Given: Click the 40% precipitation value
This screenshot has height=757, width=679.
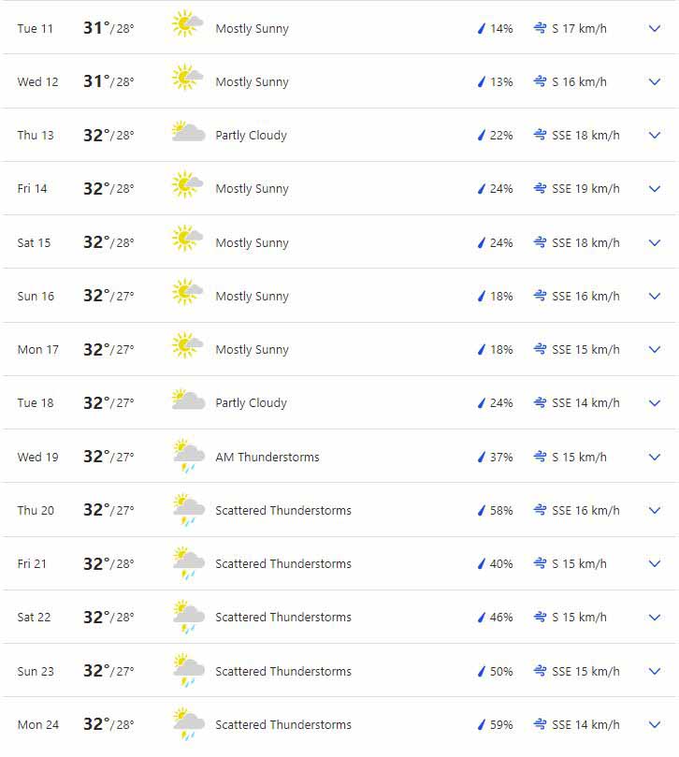Looking at the screenshot, I should pos(501,563).
